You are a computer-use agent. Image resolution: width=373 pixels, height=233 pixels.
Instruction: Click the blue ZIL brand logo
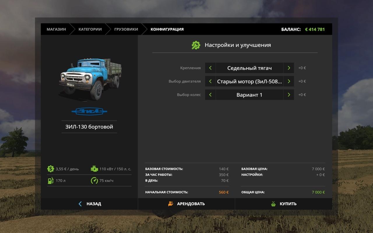(89, 111)
